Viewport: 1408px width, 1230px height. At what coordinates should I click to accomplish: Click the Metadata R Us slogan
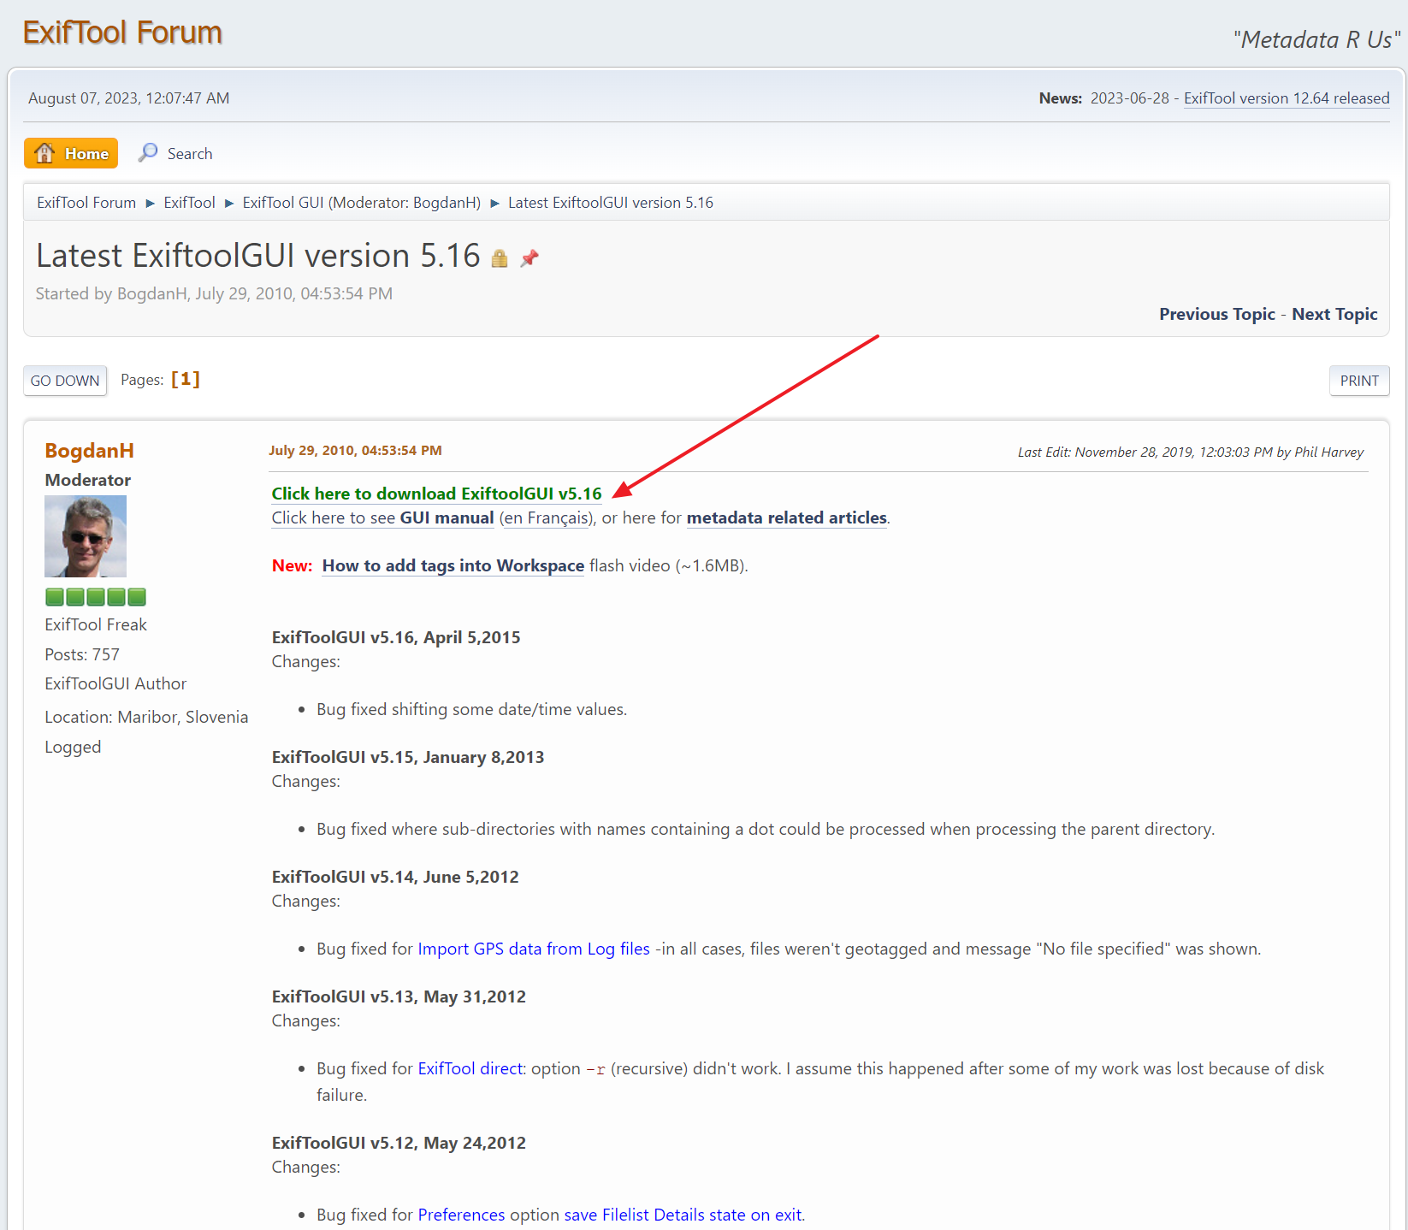(1316, 39)
